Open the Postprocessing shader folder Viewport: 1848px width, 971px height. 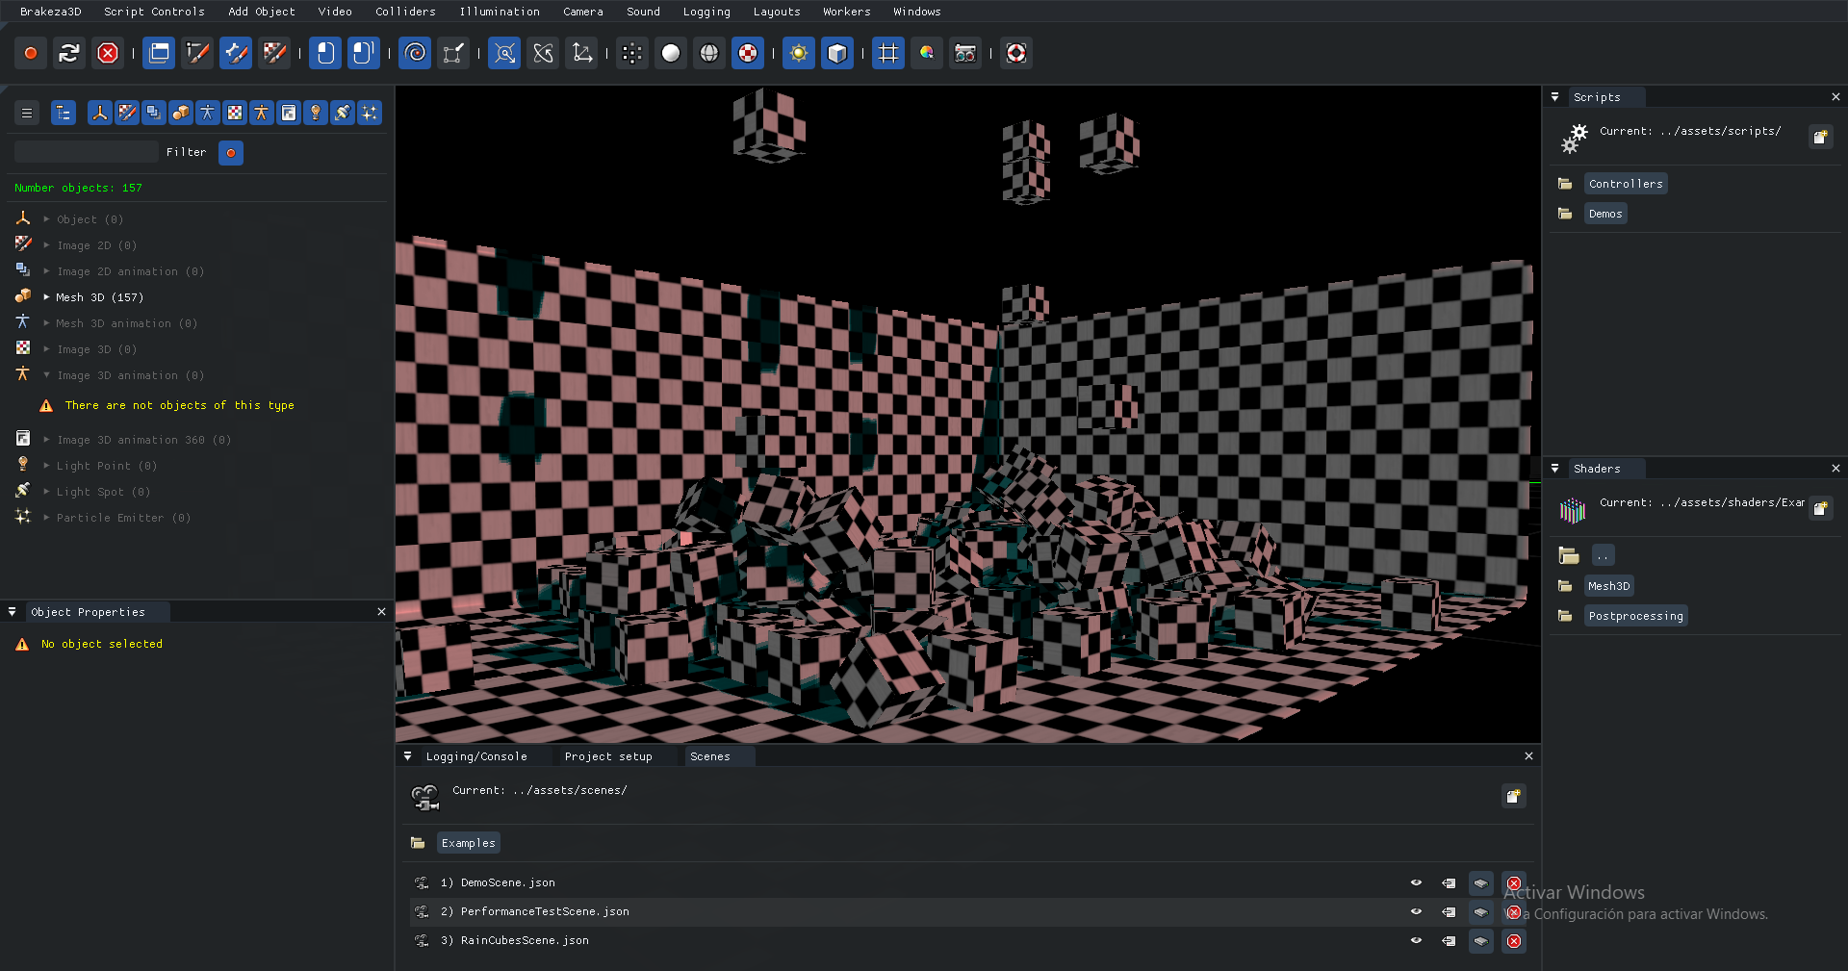click(x=1635, y=616)
